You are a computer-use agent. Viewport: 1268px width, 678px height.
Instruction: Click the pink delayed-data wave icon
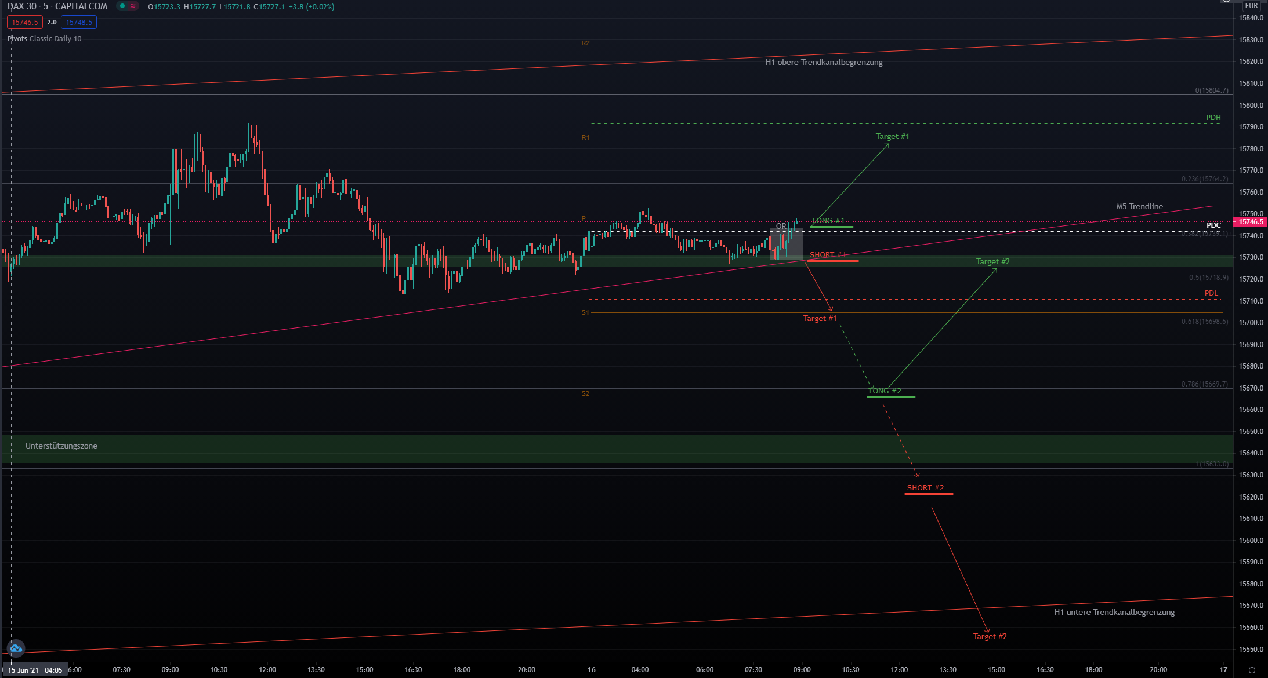point(133,6)
